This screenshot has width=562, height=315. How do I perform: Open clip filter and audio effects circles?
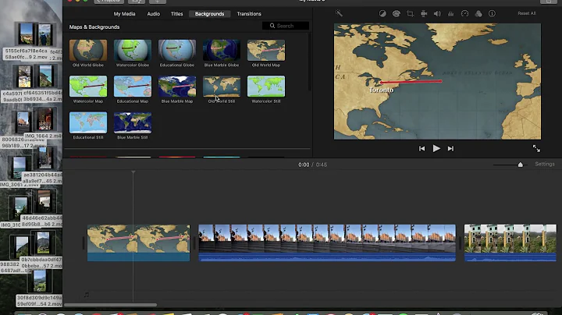click(478, 13)
